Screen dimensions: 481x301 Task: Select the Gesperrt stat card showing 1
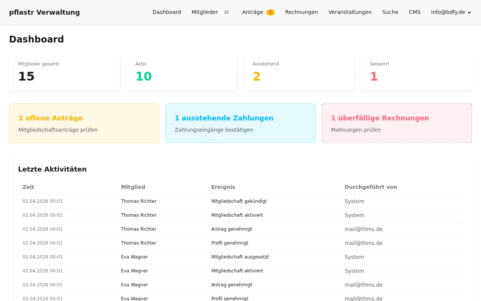click(416, 73)
